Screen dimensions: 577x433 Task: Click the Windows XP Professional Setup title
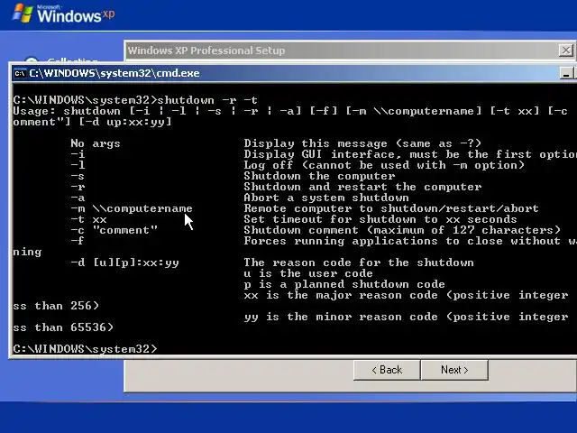(x=206, y=51)
